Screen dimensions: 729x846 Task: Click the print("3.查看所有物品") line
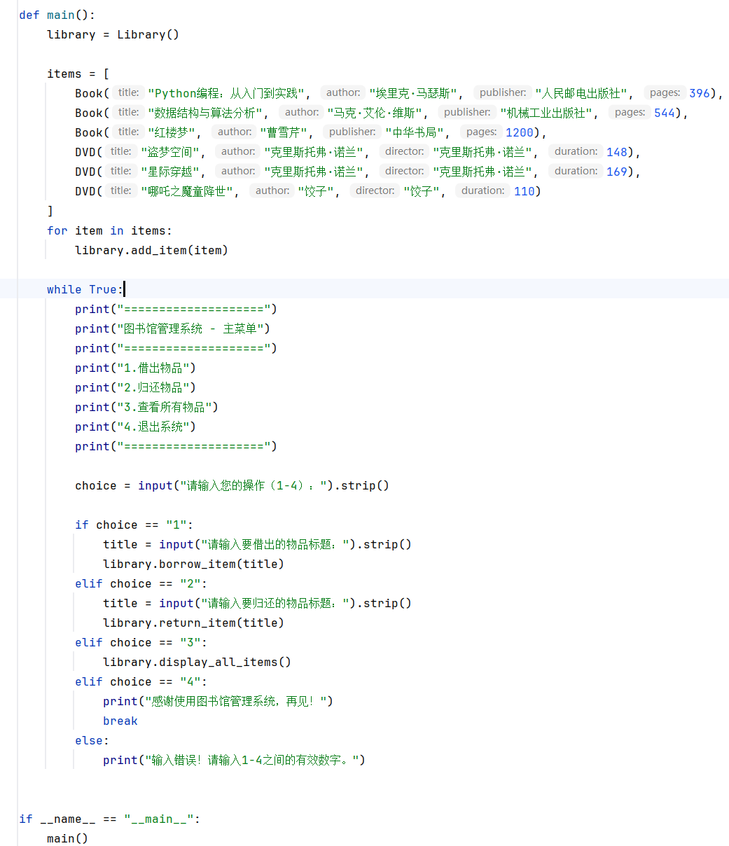pos(147,407)
